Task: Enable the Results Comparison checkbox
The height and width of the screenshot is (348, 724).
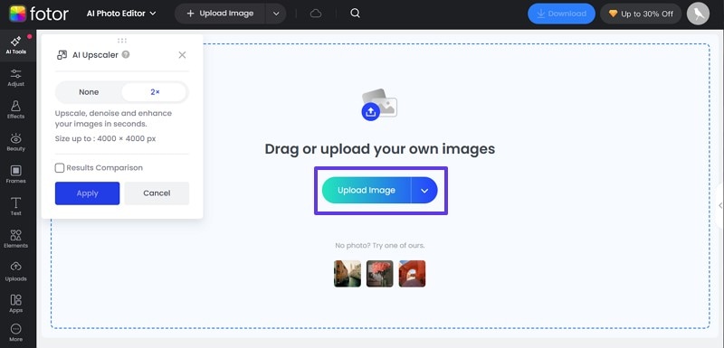Action: [x=60, y=168]
